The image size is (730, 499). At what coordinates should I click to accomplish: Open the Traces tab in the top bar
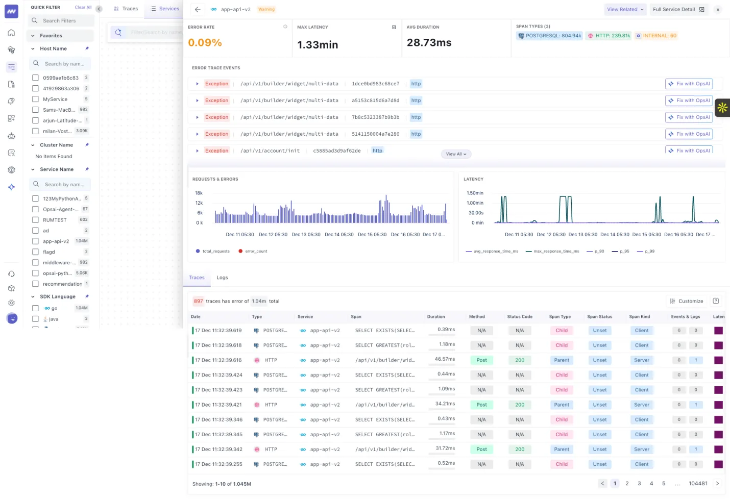(x=126, y=9)
